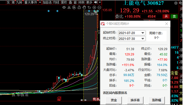Viewport: 183px width, 105px height.
Task: Click the 总手 value 99.88万
Action: tap(129, 75)
